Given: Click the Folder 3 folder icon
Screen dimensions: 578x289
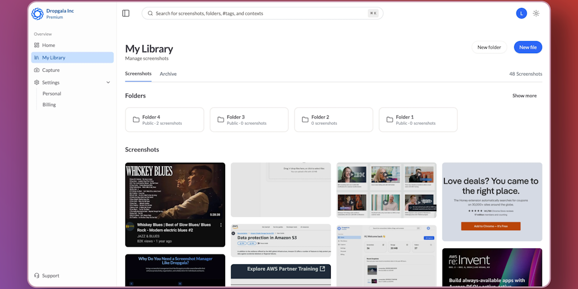Looking at the screenshot, I should (221, 120).
